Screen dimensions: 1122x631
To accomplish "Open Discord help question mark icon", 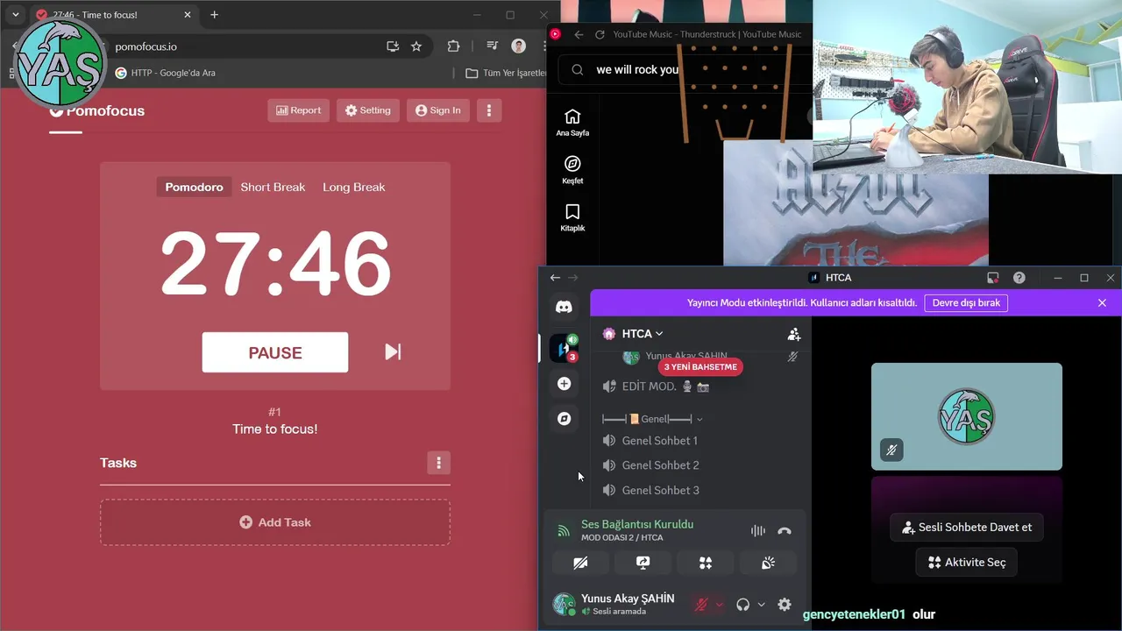I will (x=1019, y=278).
